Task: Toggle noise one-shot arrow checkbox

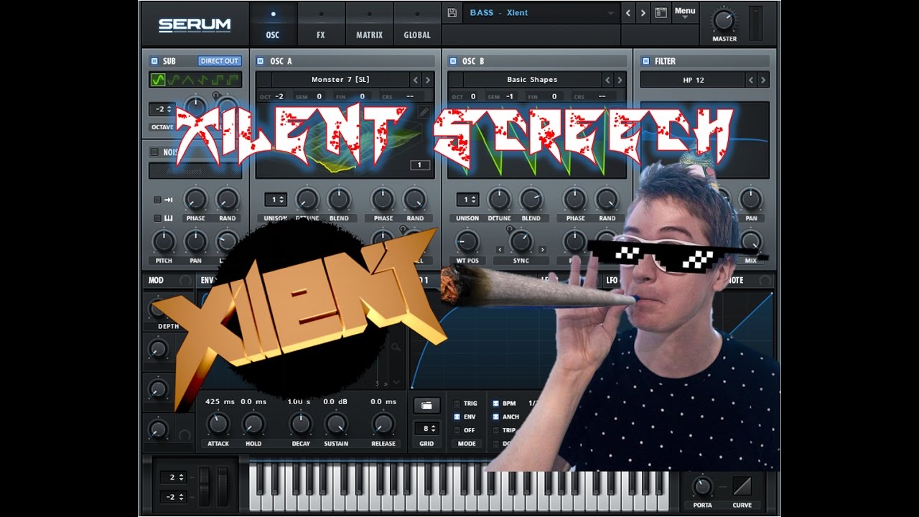Action: pyautogui.click(x=158, y=200)
